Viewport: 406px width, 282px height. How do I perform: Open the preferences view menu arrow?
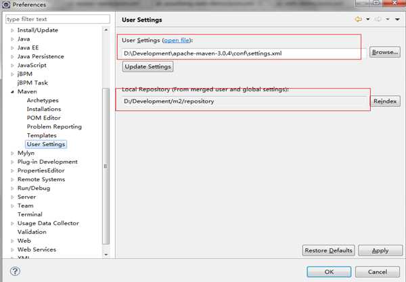tap(397, 20)
